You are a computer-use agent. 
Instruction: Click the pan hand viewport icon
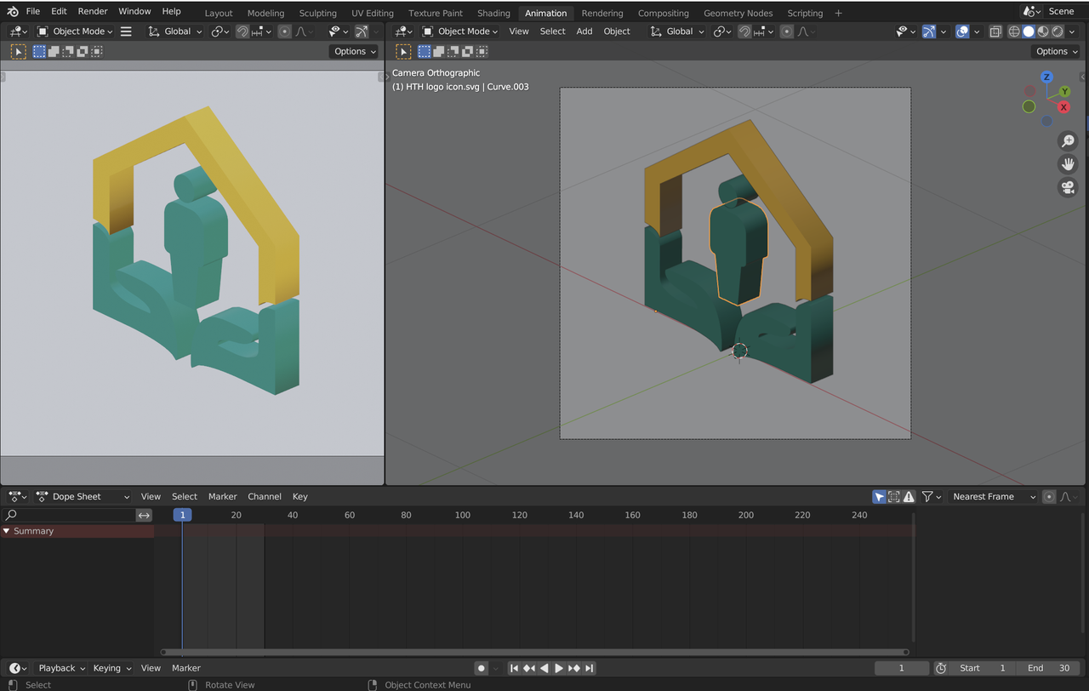(1068, 164)
